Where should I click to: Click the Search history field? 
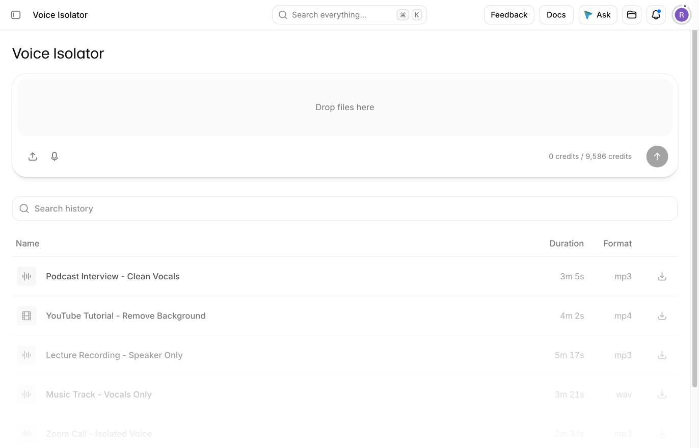[345, 208]
